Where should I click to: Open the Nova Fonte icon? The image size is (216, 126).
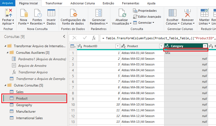[24, 13]
